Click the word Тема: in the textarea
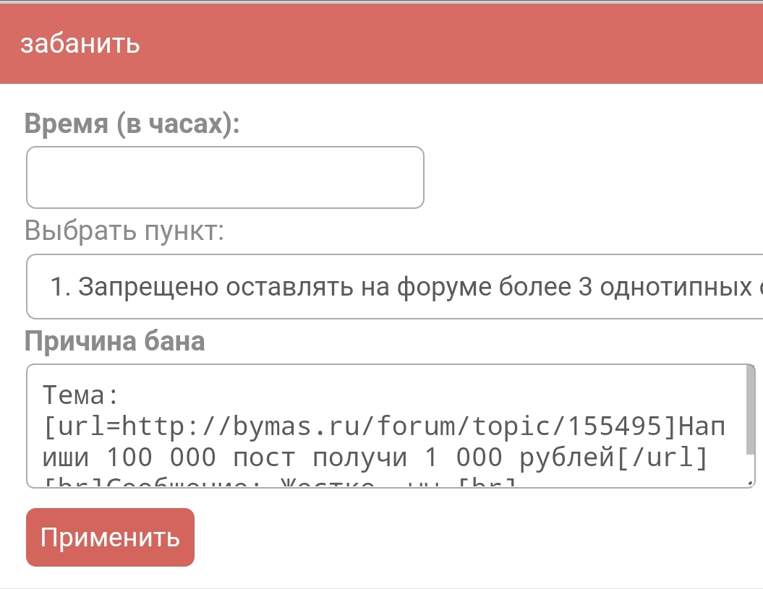Screen dimensions: 763x589 coord(80,396)
